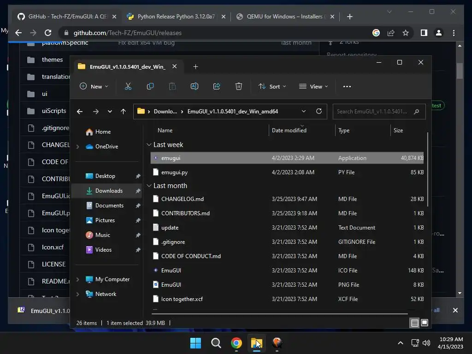Screen dimensions: 472x354
Task: Click Chrome's back arrow button
Action: (18, 33)
